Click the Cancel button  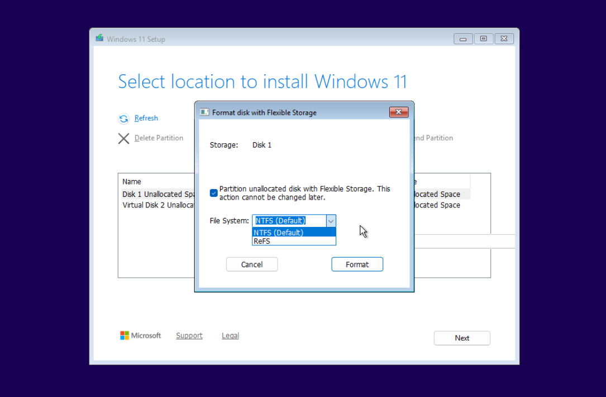[251, 264]
